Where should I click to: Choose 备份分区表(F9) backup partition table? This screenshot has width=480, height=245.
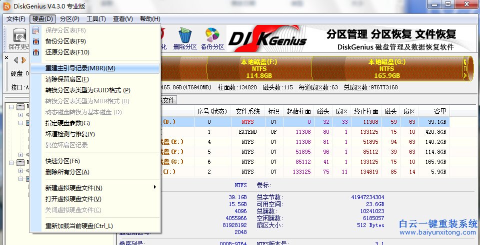click(x=65, y=41)
